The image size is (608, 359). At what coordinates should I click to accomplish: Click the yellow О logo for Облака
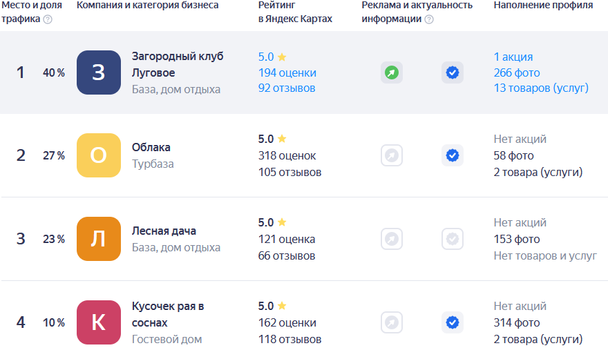click(x=99, y=156)
